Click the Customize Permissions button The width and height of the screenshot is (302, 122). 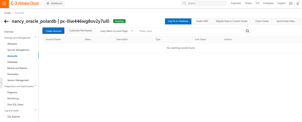pos(81,31)
